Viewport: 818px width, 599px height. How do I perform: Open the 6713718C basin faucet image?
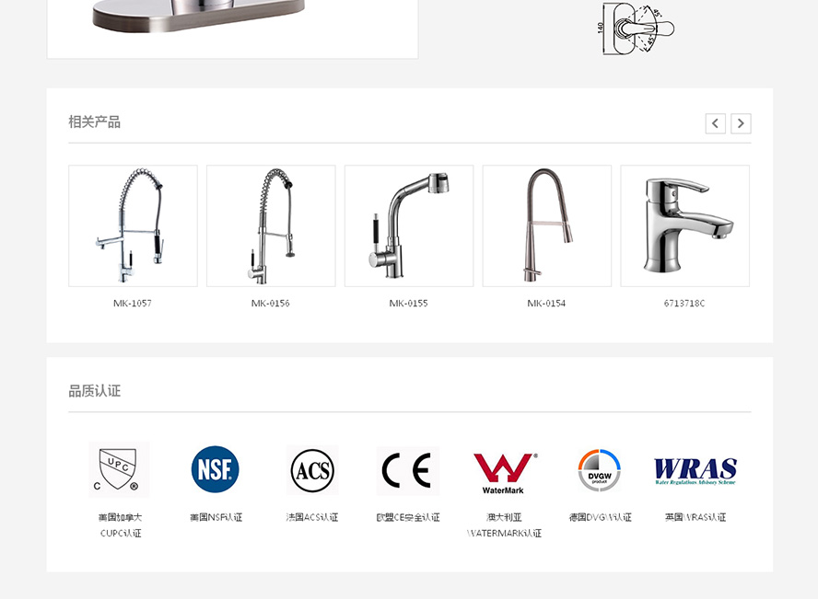[685, 225]
